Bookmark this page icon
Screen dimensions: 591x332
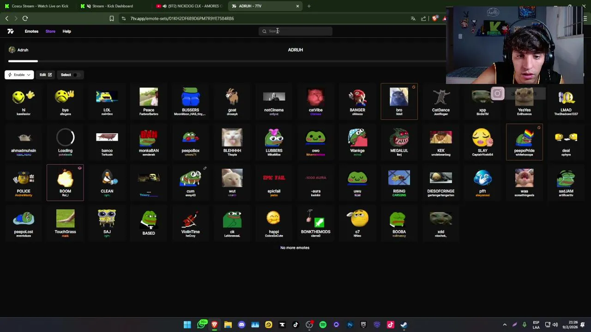click(x=111, y=18)
